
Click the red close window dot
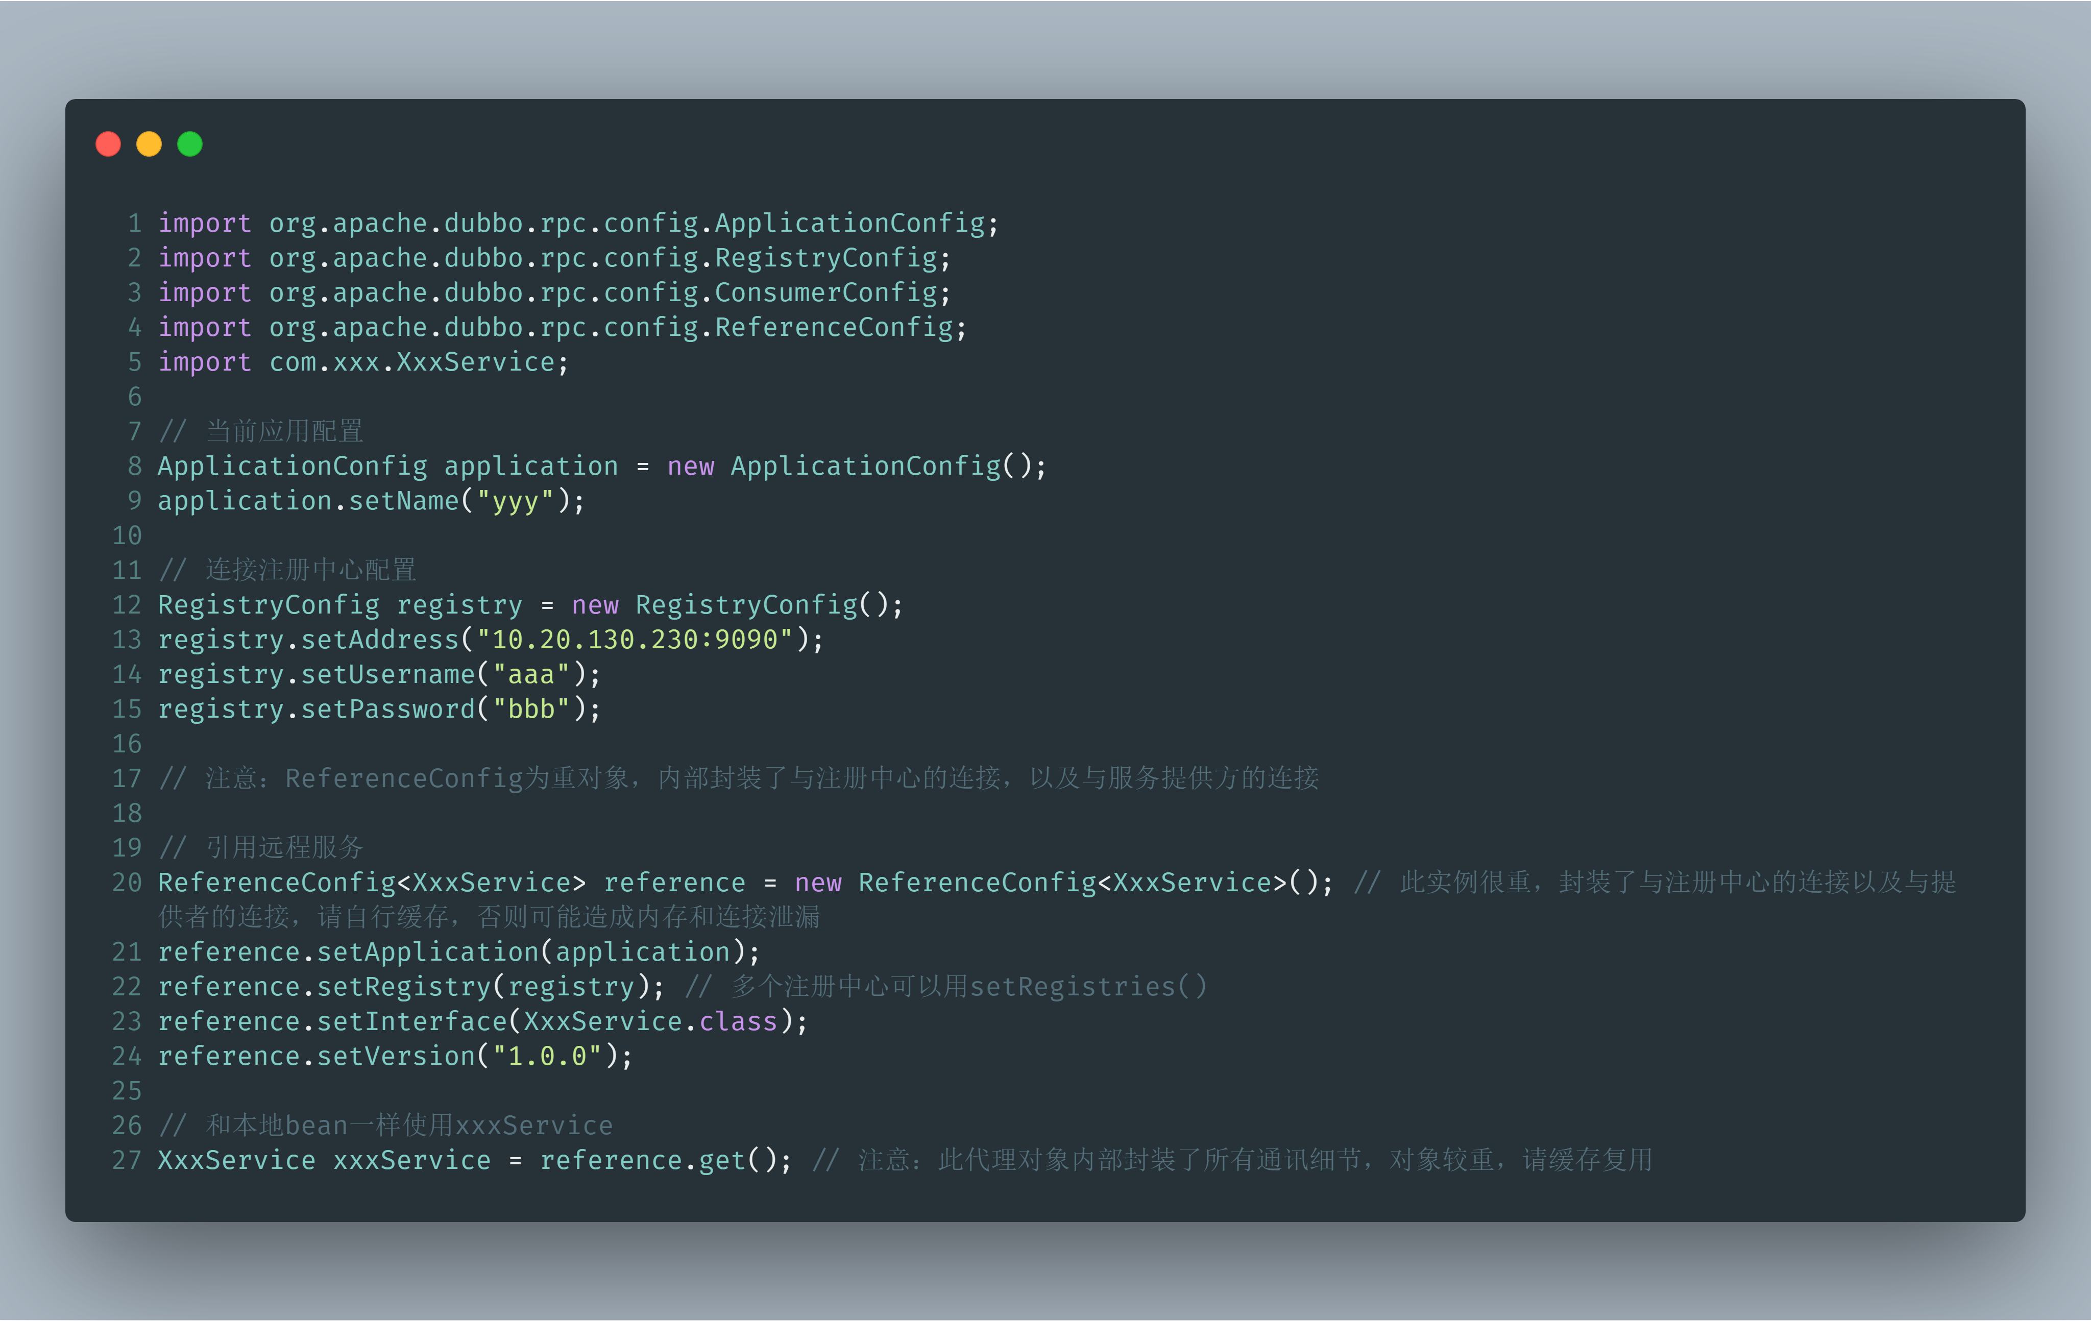108,143
